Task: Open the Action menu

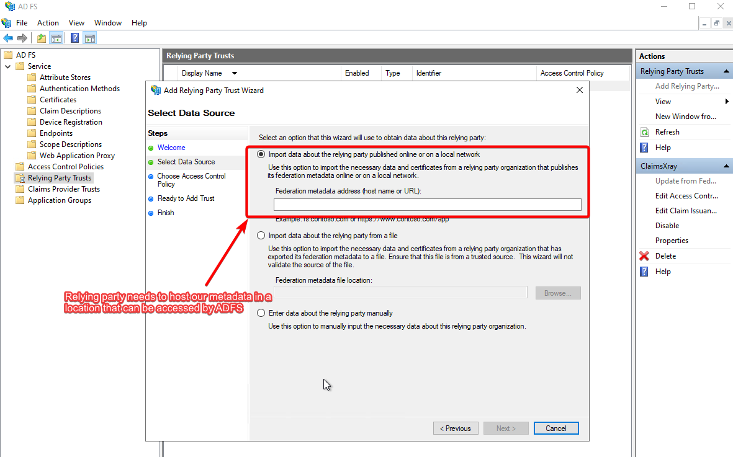Action: 48,23
